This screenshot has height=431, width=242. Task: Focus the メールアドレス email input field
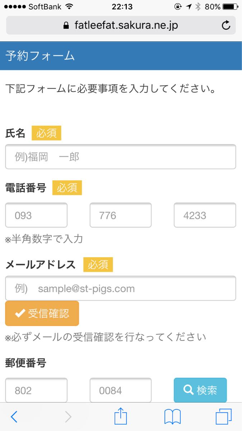120,288
